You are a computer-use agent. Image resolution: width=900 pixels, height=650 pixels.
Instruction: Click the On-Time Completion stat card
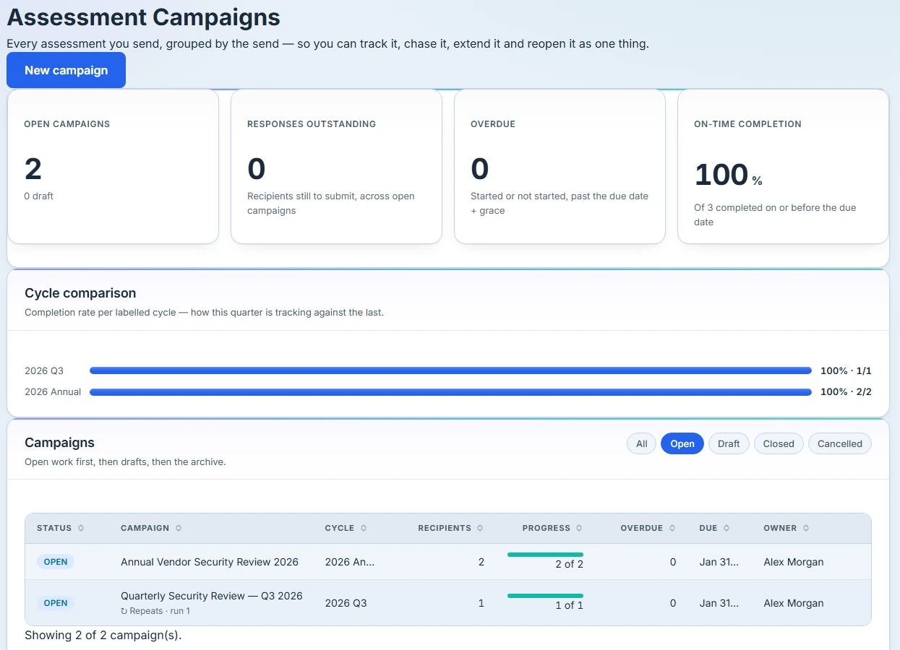point(783,166)
